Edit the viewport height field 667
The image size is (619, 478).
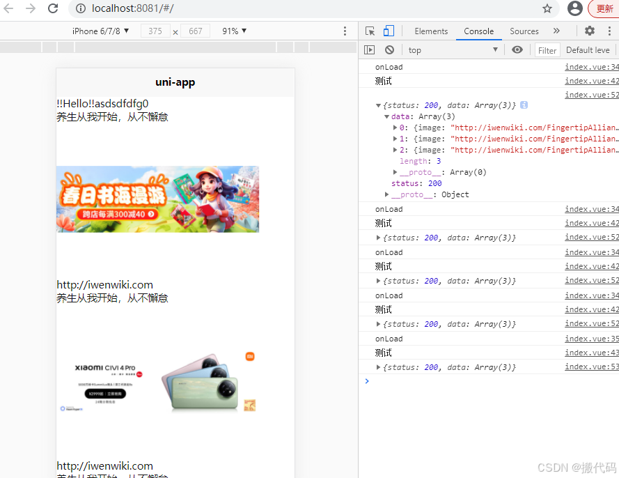pos(195,31)
